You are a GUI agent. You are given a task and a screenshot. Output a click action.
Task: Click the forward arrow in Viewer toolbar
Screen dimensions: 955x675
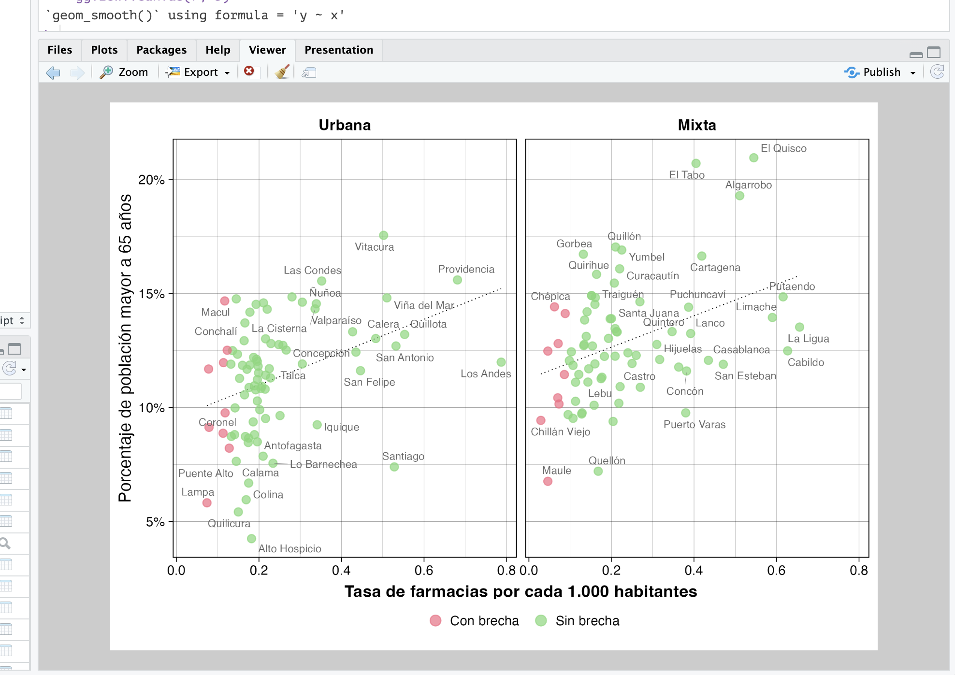click(x=77, y=72)
